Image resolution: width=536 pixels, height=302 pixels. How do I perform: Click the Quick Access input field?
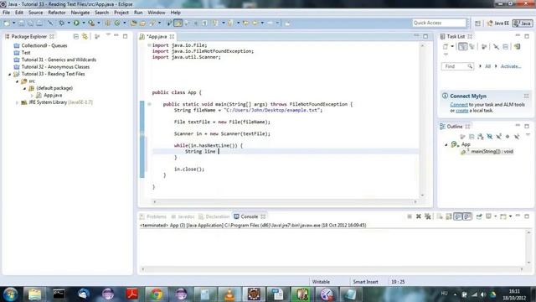[x=439, y=23]
